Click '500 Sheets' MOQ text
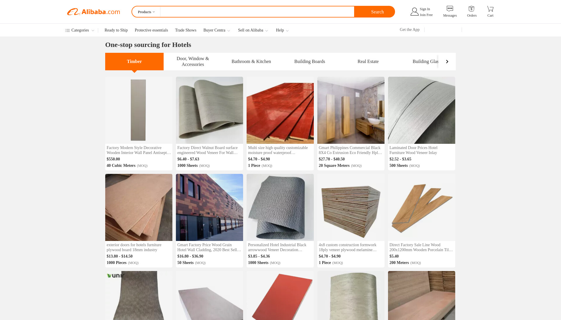The image size is (561, 320). 399,166
